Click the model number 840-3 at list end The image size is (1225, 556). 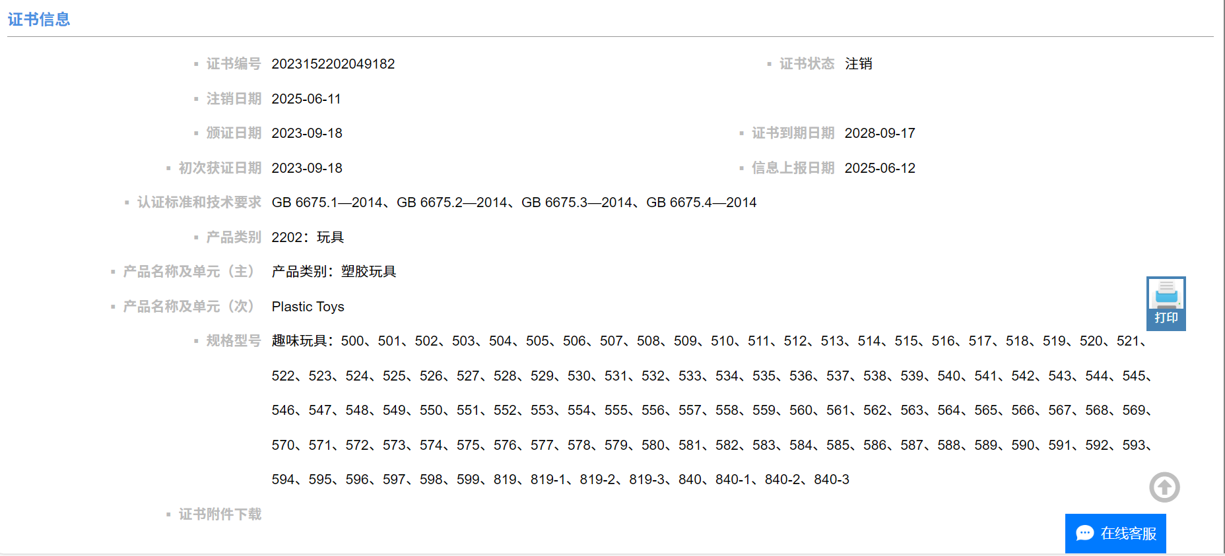[x=831, y=479]
